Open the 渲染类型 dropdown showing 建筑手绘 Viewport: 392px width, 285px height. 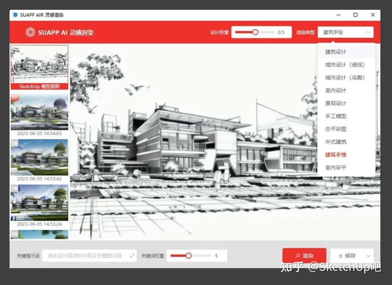coord(346,32)
